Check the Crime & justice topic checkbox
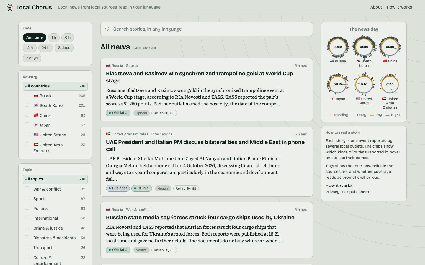The image size is (425, 265). point(27,228)
